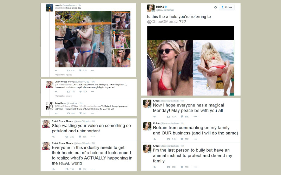Follow Khloé with the Follow button
The height and width of the screenshot is (175, 281).
click(227, 7)
